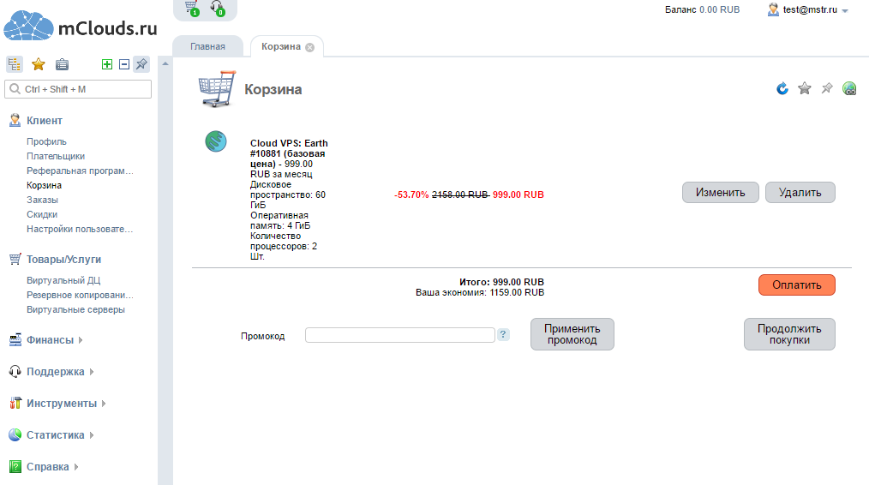Switch to the Главная tab
Viewport: 869px width, 485px height.
[x=208, y=46]
